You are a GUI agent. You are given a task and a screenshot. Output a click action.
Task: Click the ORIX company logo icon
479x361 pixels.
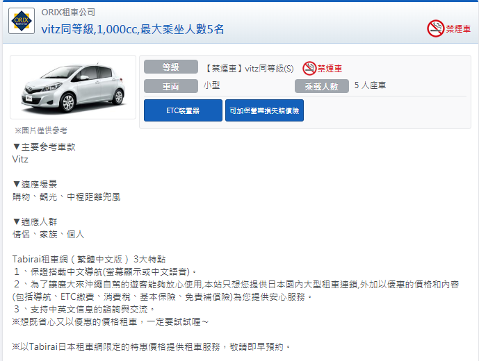22,21
